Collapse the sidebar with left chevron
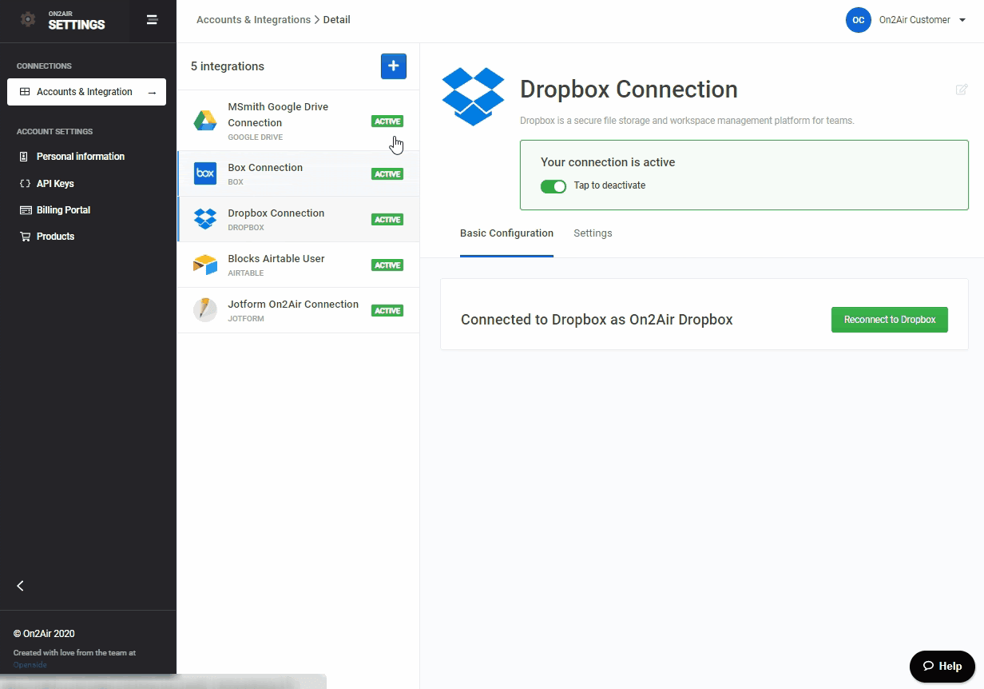Image resolution: width=984 pixels, height=689 pixels. click(21, 586)
